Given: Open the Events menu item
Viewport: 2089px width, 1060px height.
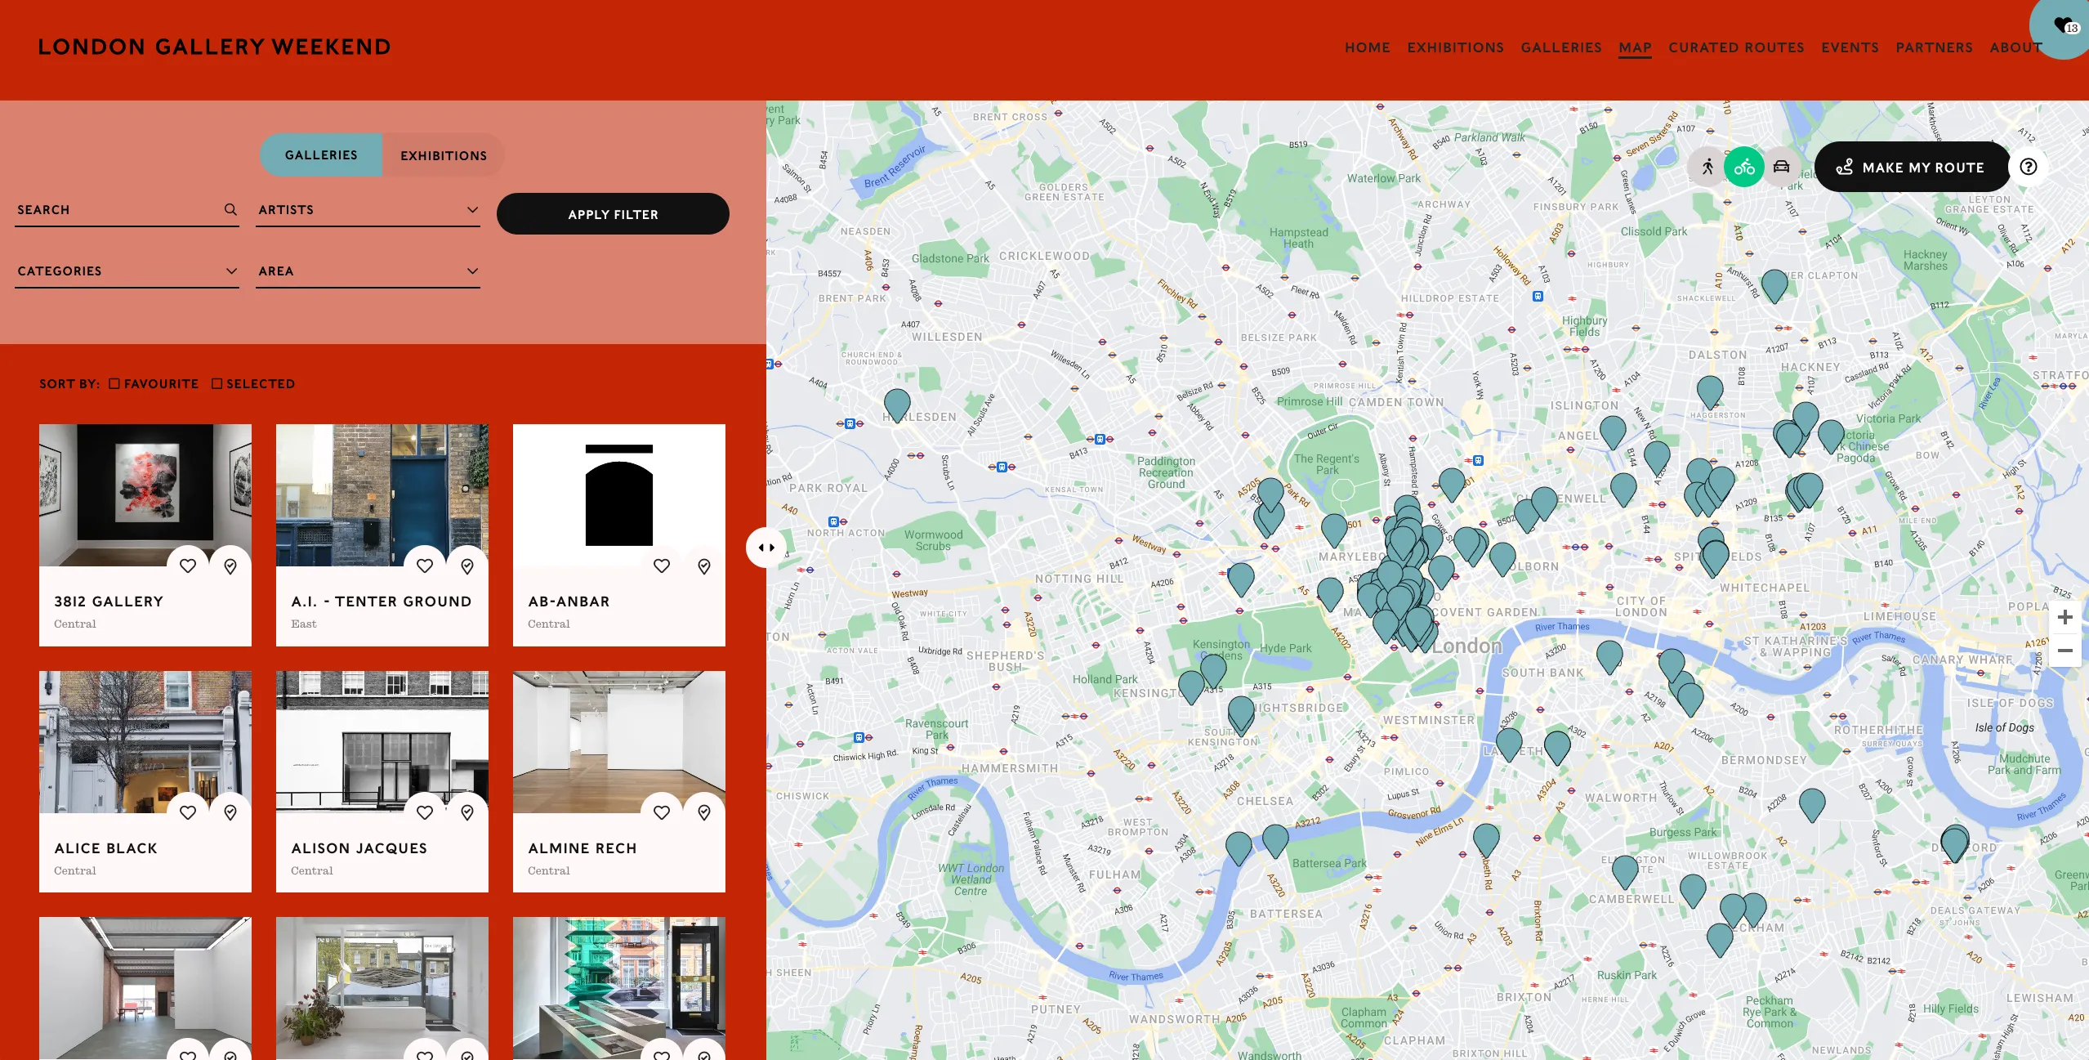Looking at the screenshot, I should click(1850, 47).
